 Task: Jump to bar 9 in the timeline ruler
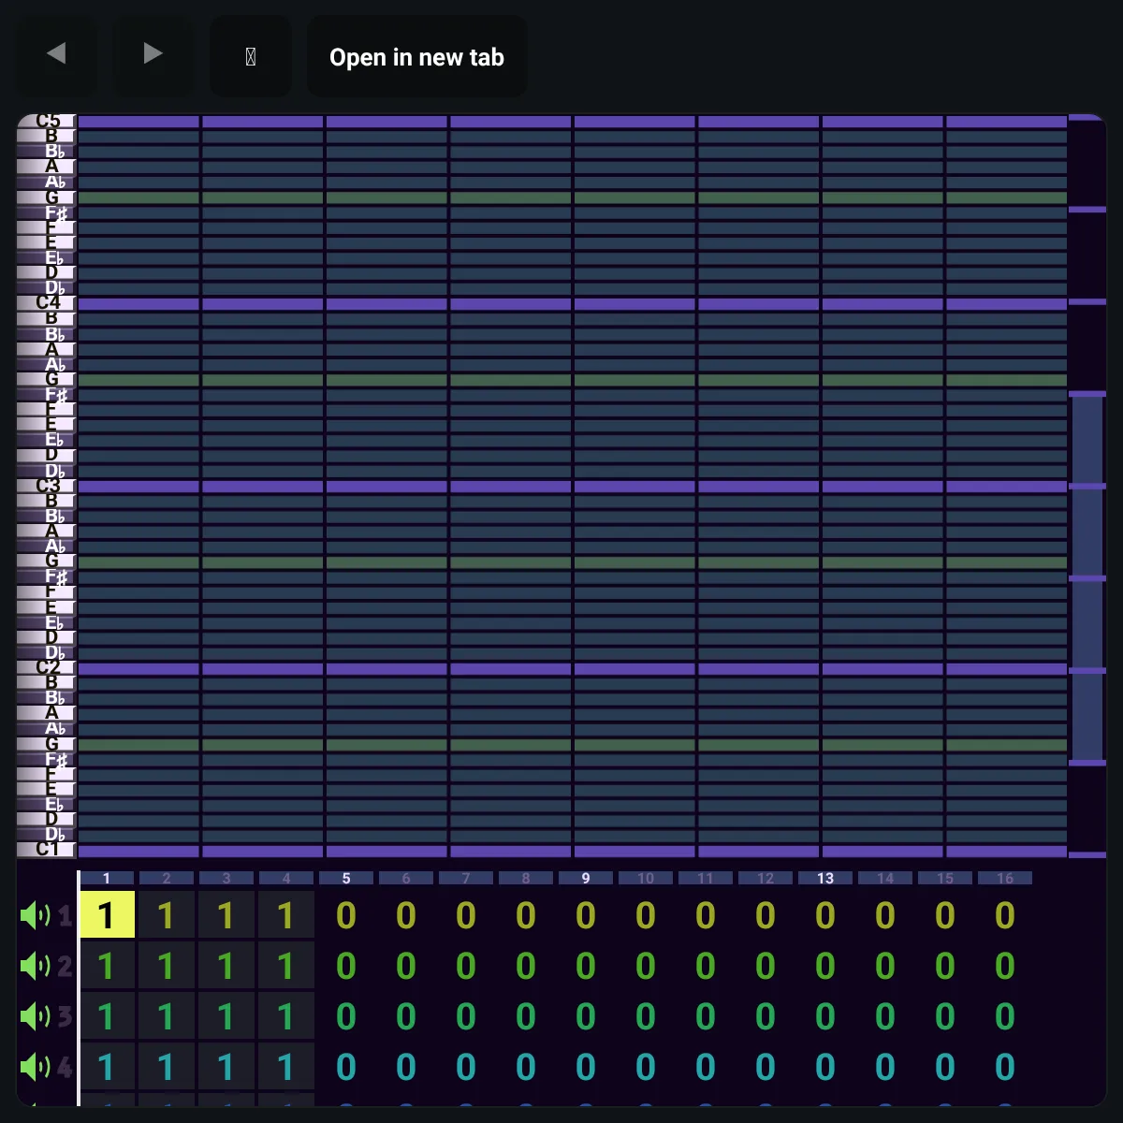coord(586,878)
